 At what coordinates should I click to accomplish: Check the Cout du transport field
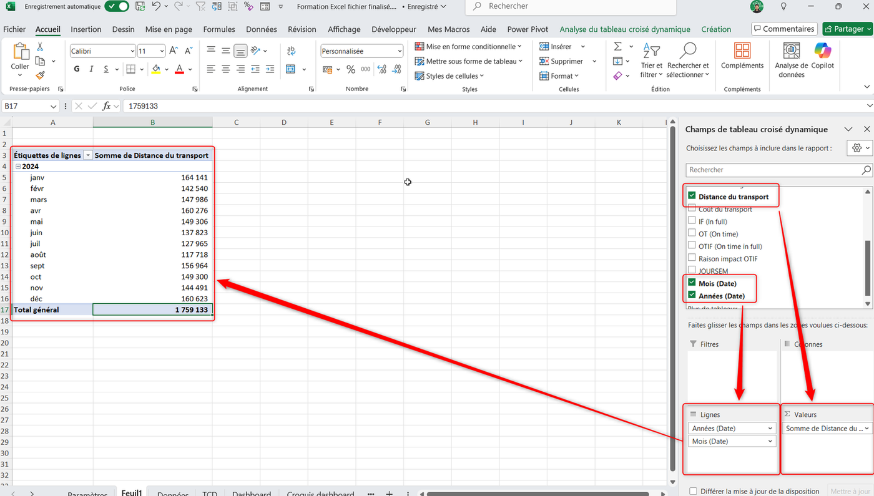pyautogui.click(x=692, y=208)
